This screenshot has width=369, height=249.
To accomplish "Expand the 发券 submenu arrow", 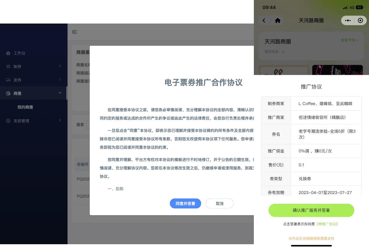I will [60, 80].
